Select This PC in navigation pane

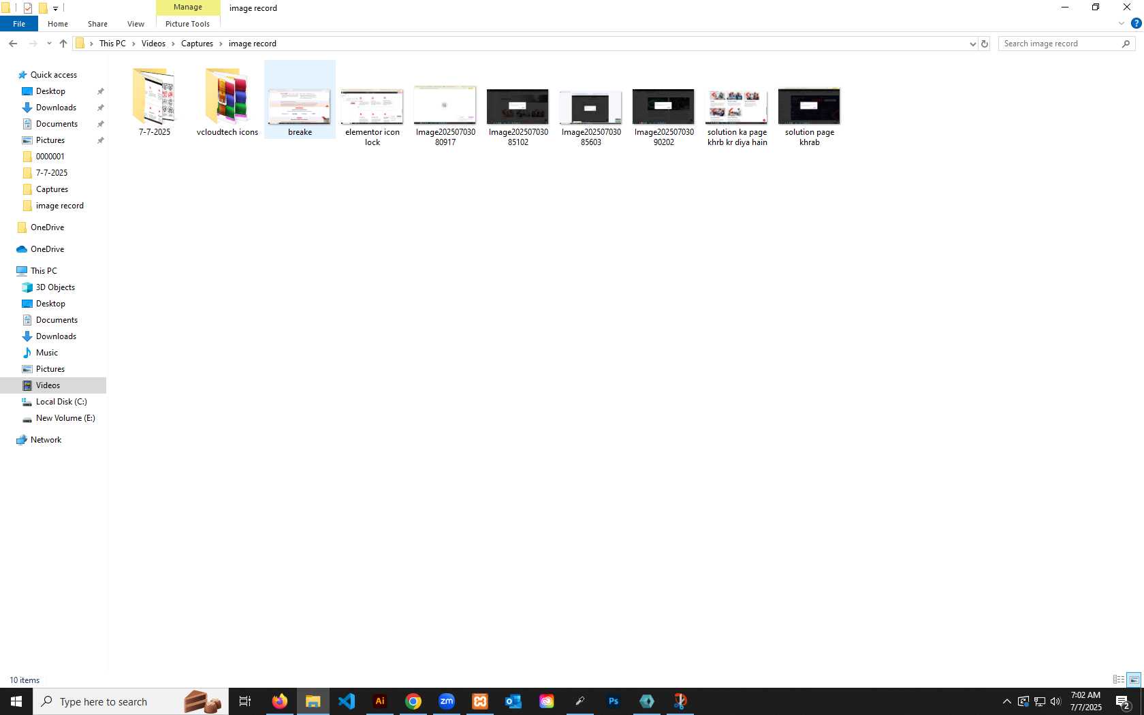pos(44,271)
